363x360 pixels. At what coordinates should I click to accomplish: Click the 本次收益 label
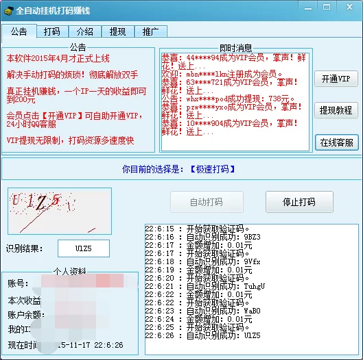(x=24, y=300)
